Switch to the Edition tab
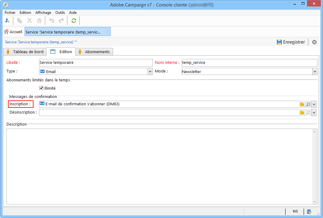Image resolution: width=323 pixels, height=218 pixels. pos(61,52)
